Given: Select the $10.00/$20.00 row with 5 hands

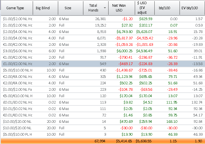Looking at the screenshot, I should tap(103, 128).
